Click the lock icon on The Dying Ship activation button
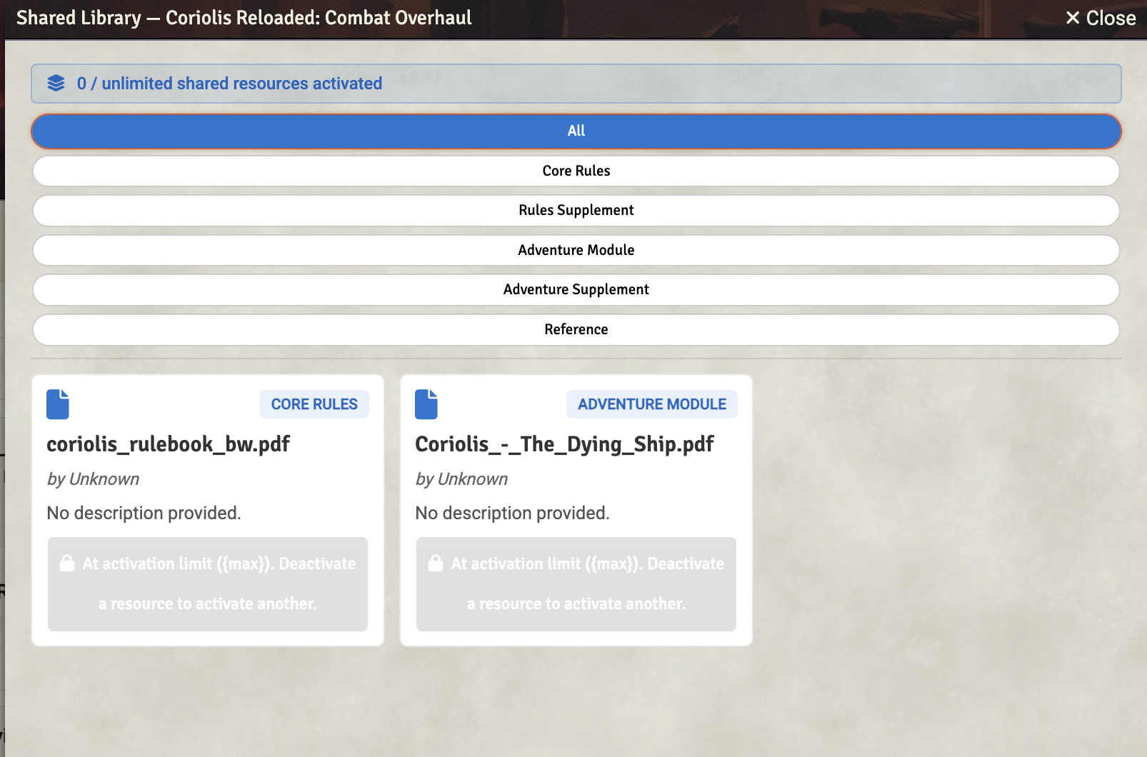This screenshot has height=757, width=1147. coord(436,563)
